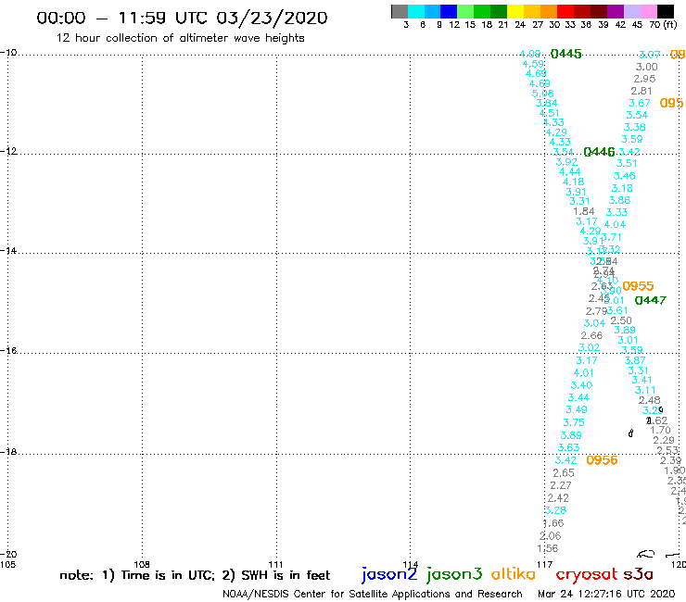The height and width of the screenshot is (602, 686).
Task: Select the wave height value '3.63'
Action: pyautogui.click(x=568, y=447)
